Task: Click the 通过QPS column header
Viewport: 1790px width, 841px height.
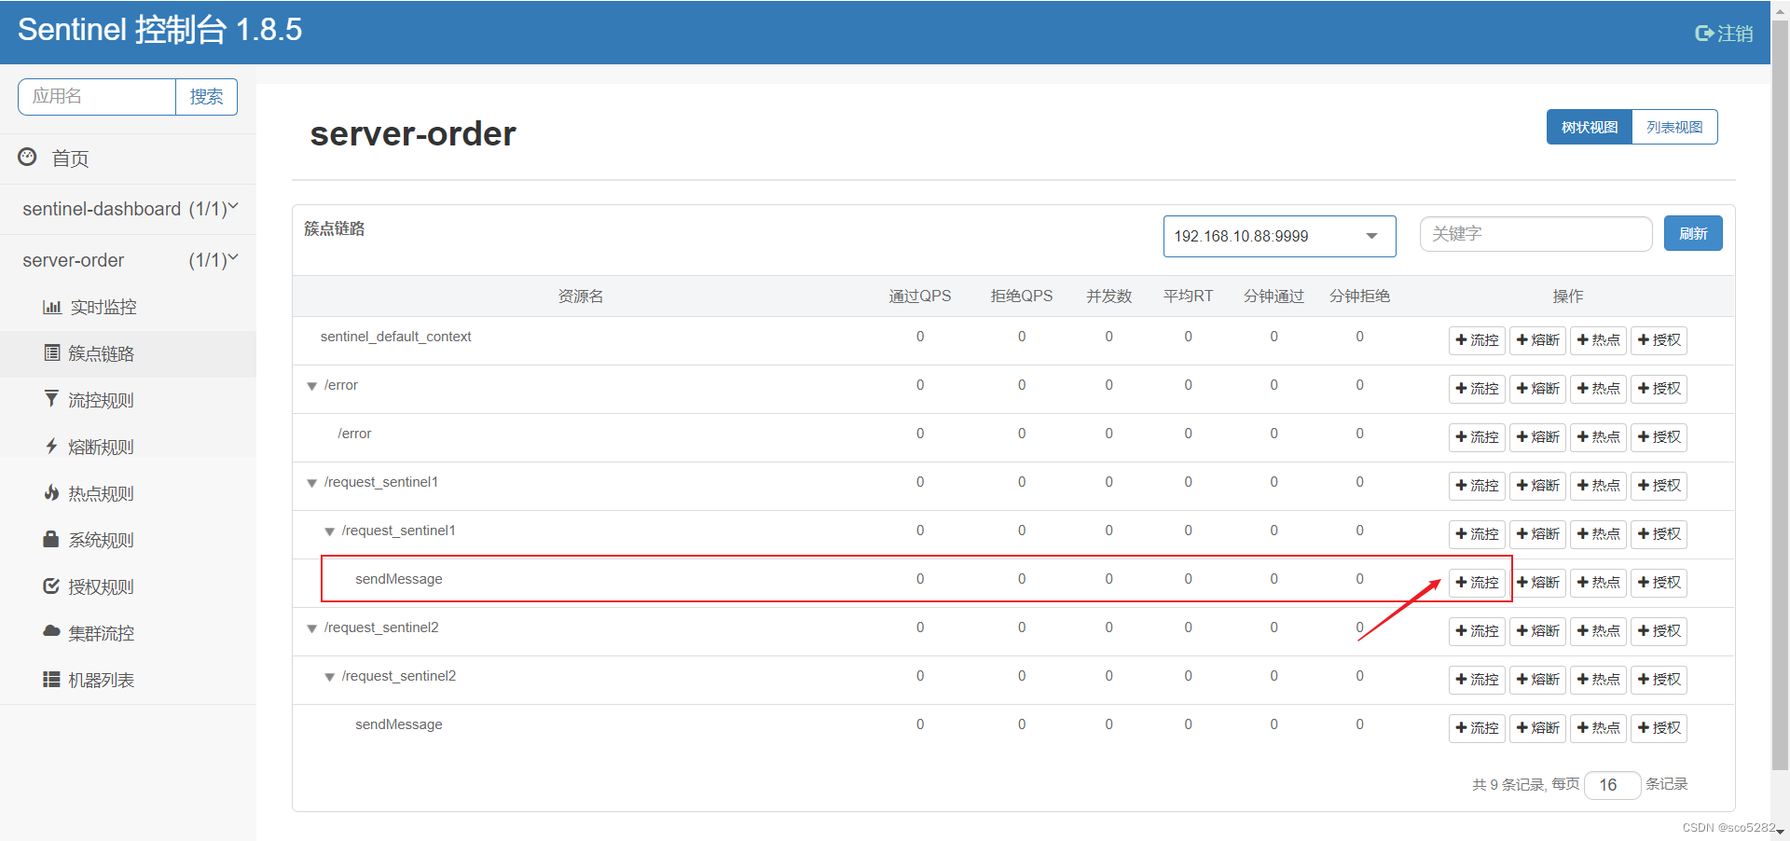Action: click(919, 296)
